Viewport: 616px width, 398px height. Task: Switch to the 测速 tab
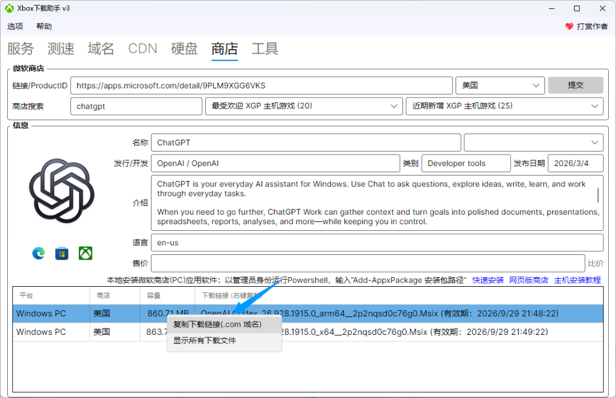click(61, 49)
